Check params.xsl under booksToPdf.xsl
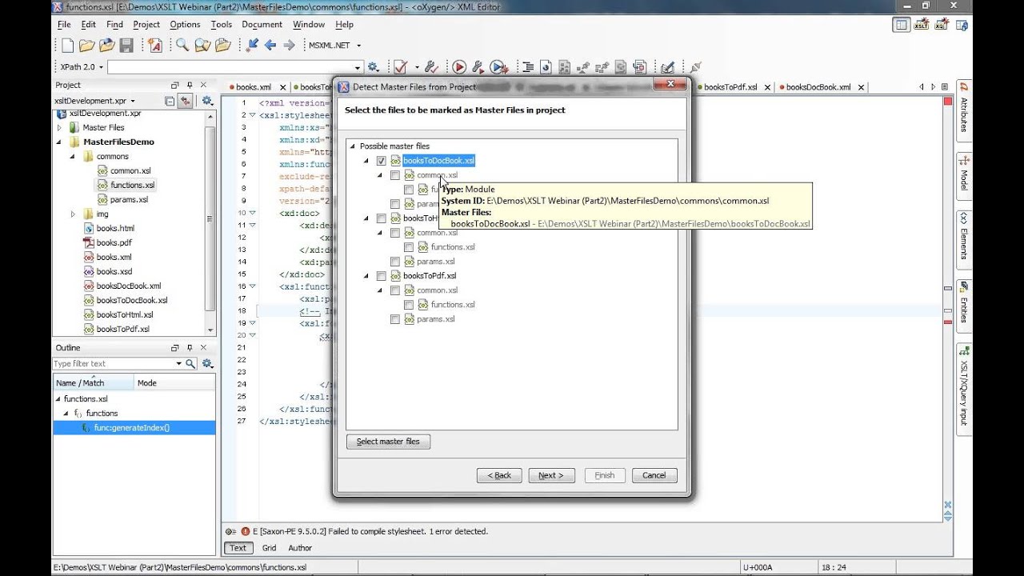 (394, 319)
